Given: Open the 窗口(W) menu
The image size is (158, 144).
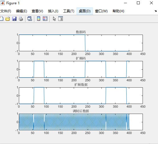Looking at the screenshot, I should (101, 11).
